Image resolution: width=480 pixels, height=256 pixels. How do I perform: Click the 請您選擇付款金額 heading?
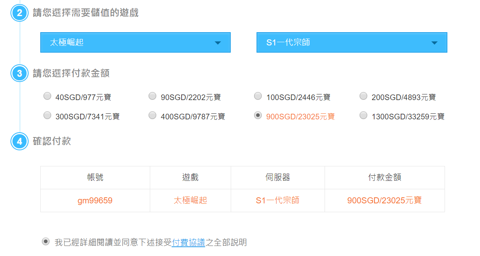point(71,73)
